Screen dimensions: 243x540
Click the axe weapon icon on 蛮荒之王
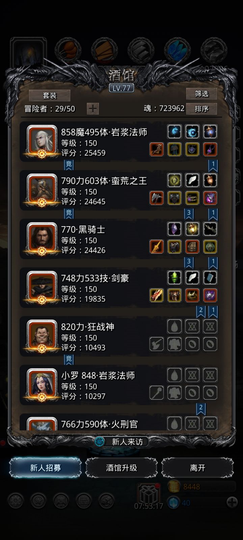click(x=157, y=198)
